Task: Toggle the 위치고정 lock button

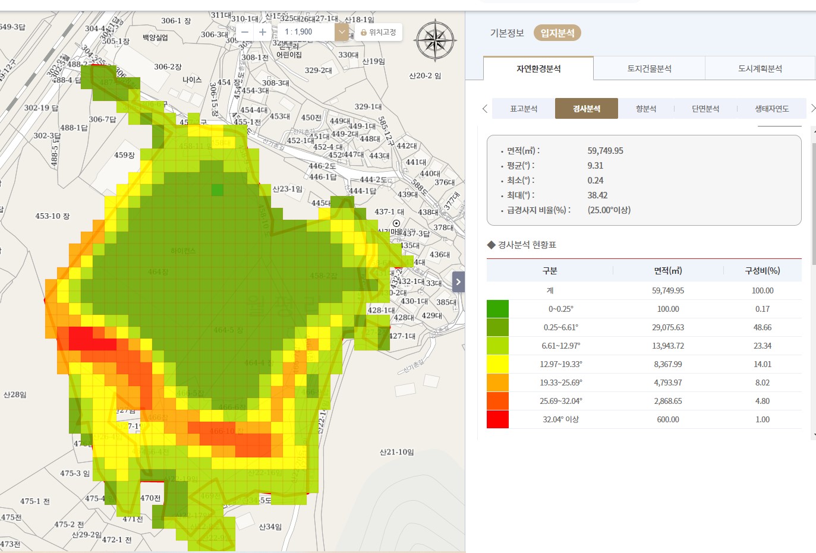Action: 379,32
